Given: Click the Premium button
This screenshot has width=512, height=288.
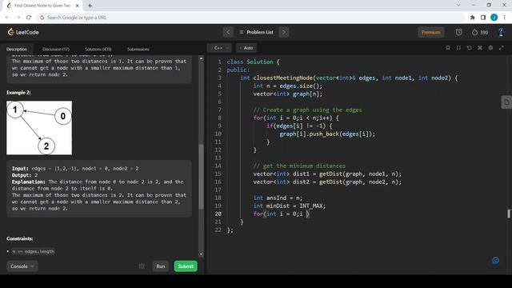Looking at the screenshot, I should click(x=430, y=32).
